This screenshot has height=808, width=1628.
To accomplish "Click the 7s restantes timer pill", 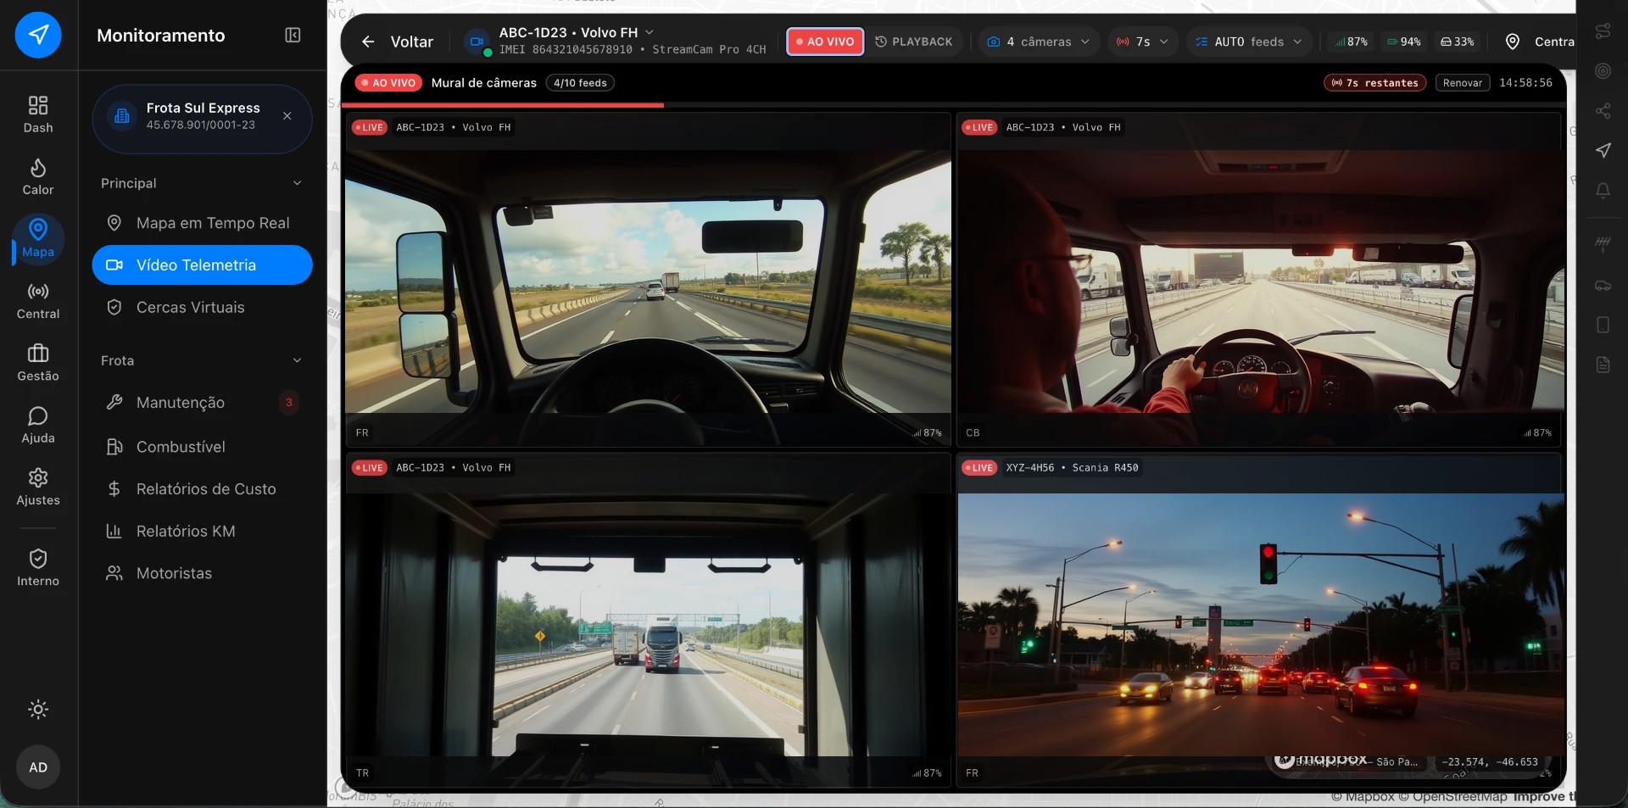I will (1375, 83).
